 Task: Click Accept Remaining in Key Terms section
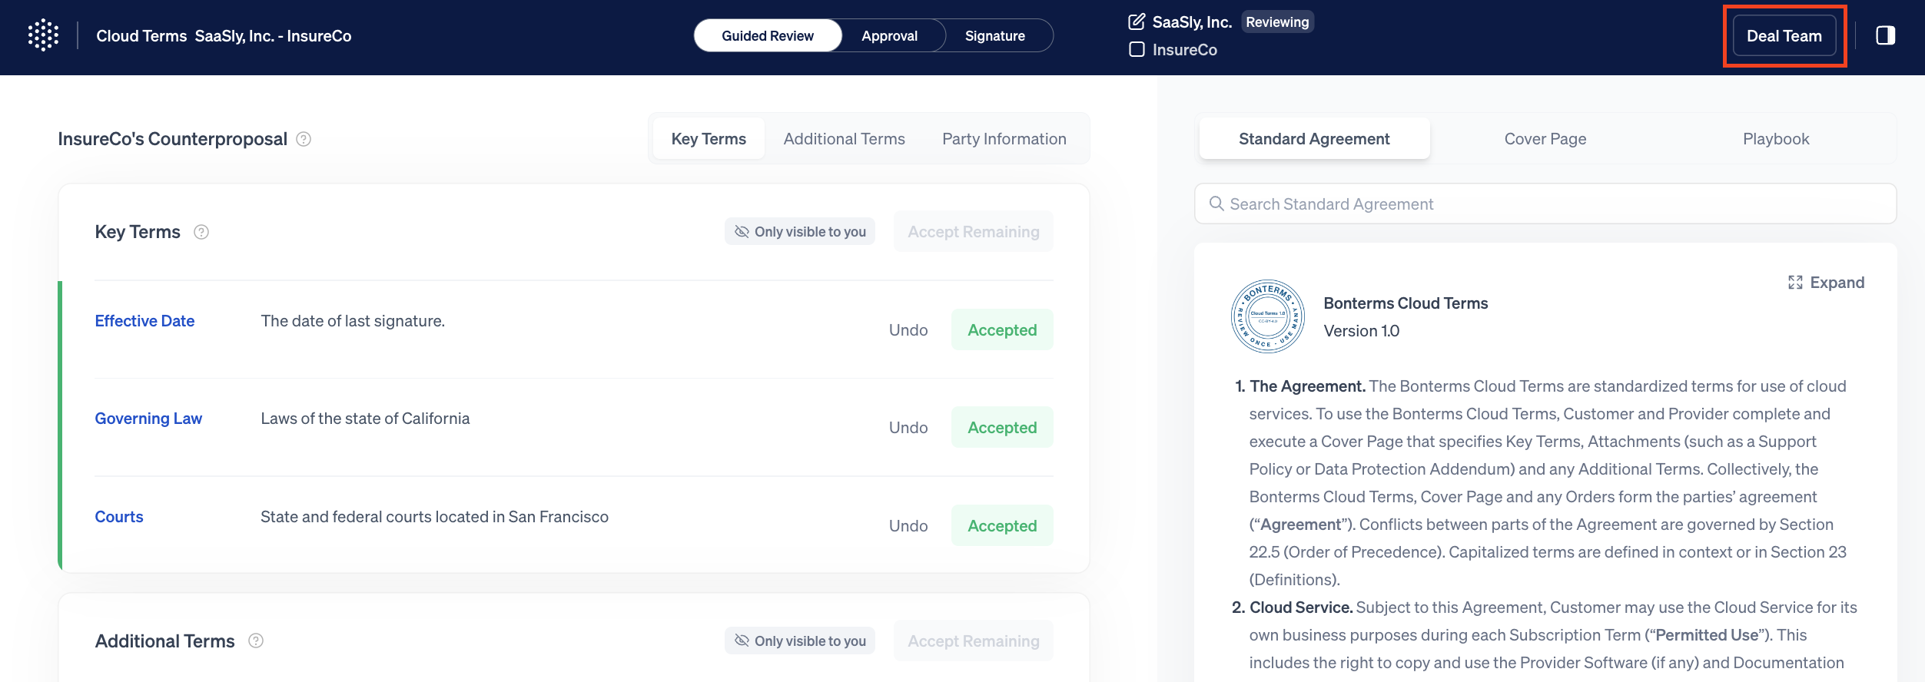point(973,232)
